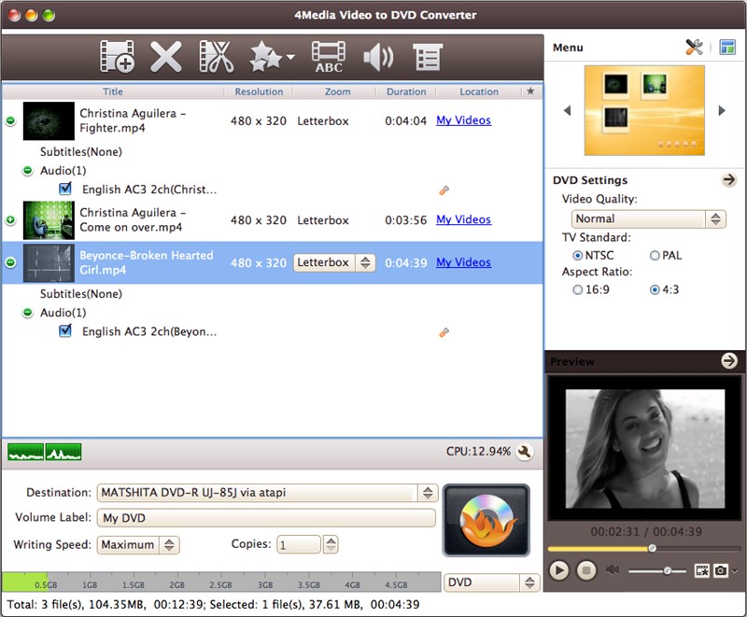Expand the Come on over.mp4 entry

click(10, 220)
